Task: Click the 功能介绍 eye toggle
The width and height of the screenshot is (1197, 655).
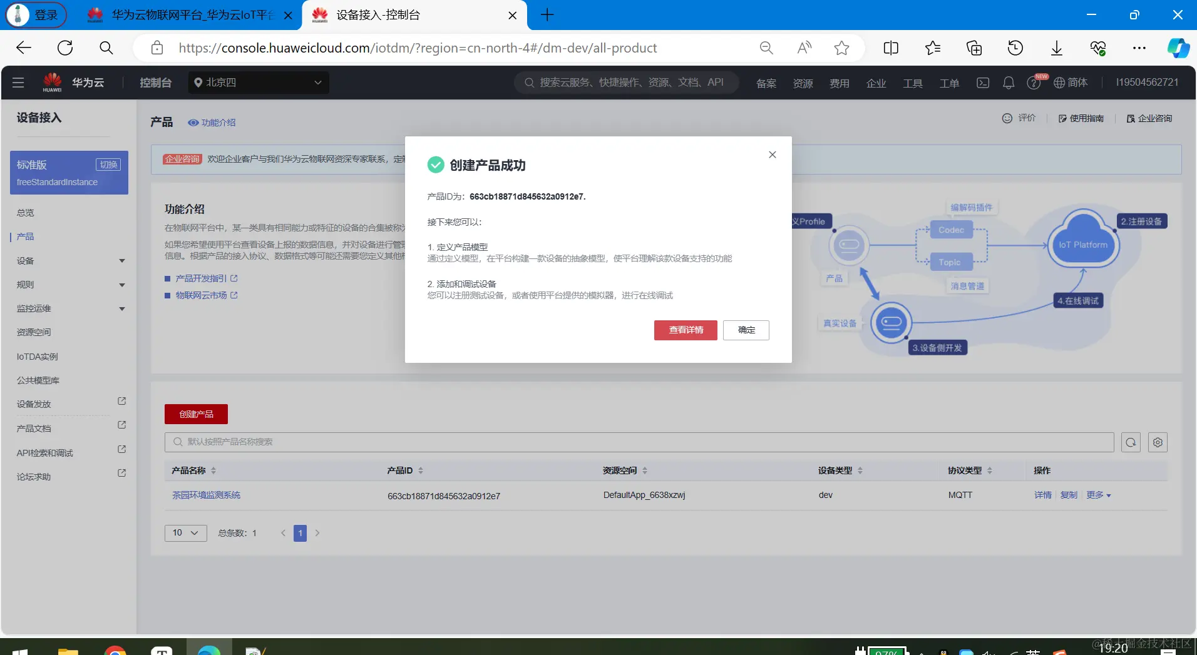Action: (x=212, y=123)
